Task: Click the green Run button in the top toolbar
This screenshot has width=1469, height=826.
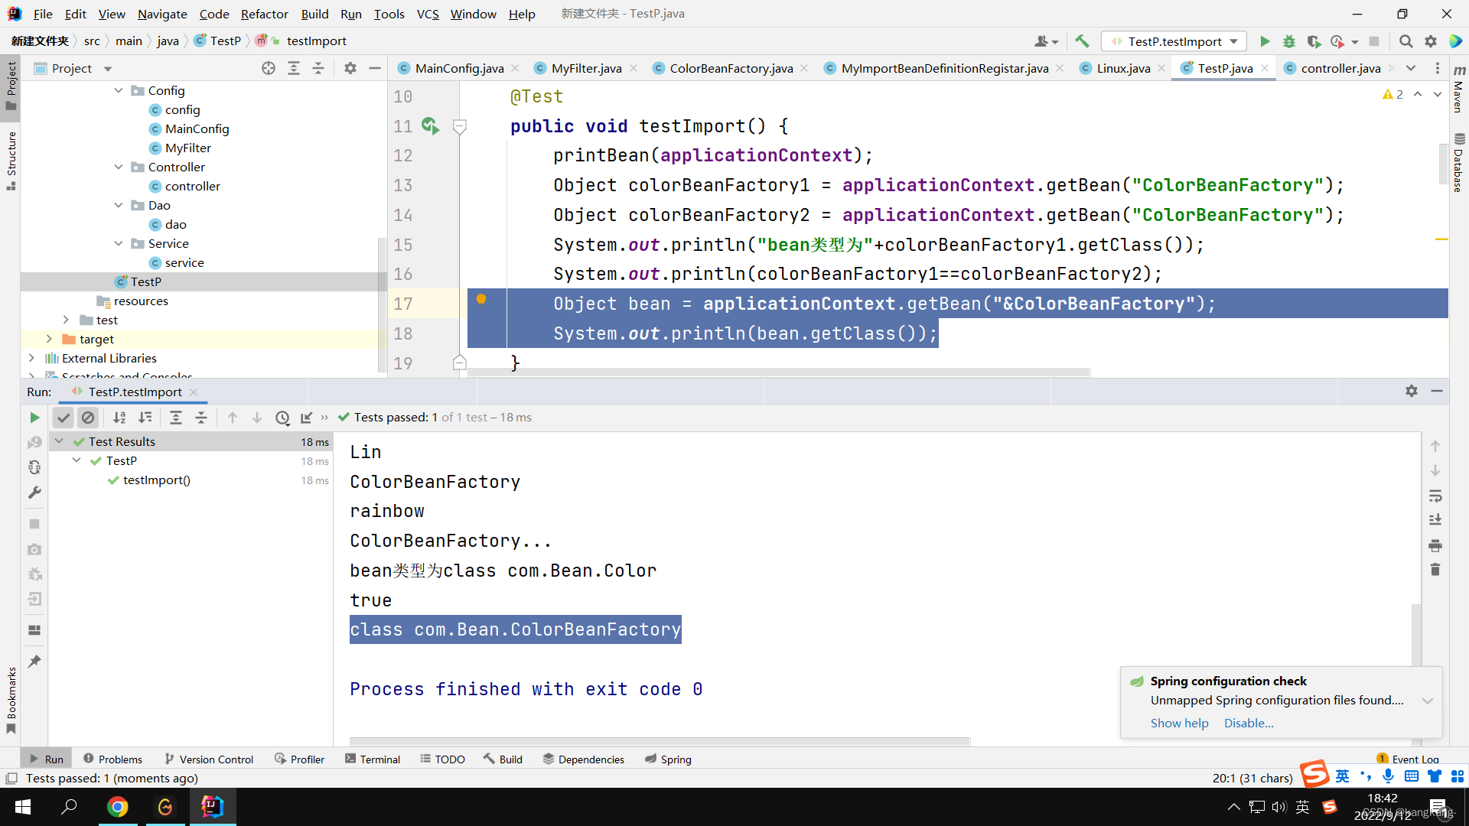Action: [x=1265, y=41]
